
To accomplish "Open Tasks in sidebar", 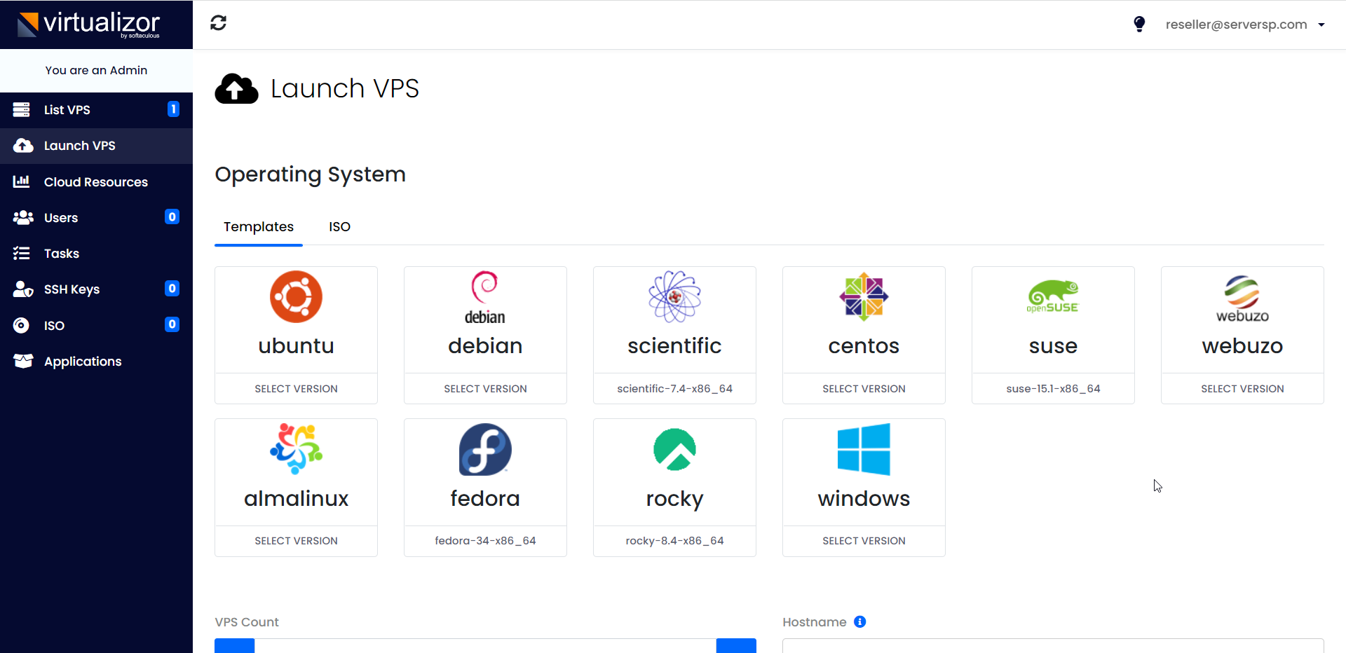I will tap(96, 254).
